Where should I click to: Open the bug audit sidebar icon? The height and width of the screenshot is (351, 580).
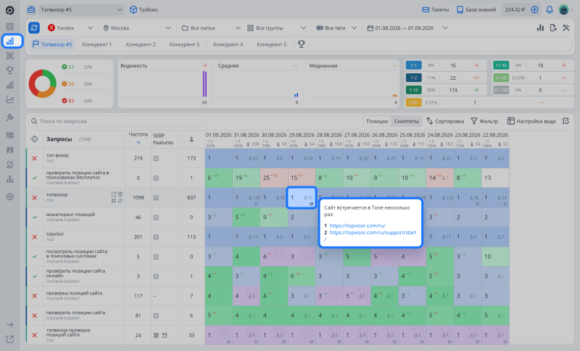pos(10,150)
